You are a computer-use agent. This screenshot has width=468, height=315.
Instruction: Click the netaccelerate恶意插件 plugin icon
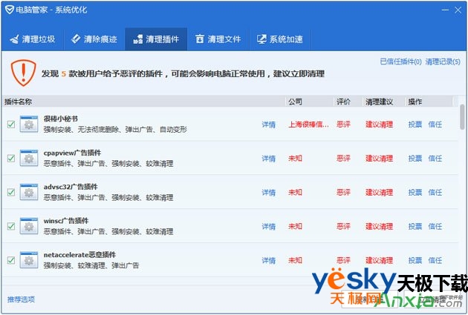(x=29, y=260)
